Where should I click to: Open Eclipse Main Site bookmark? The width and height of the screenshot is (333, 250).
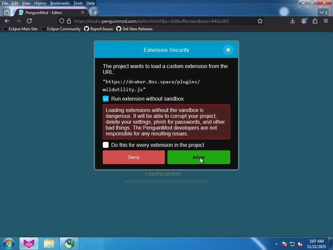[20, 29]
